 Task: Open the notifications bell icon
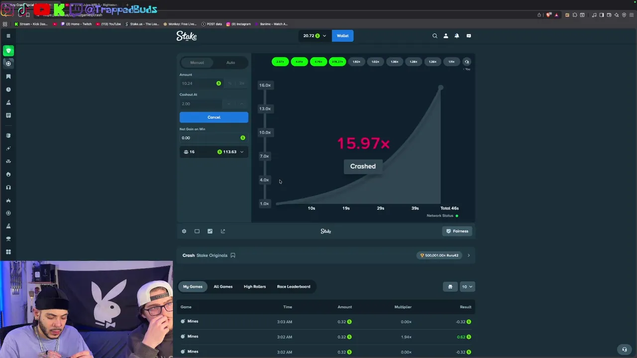pyautogui.click(x=457, y=36)
